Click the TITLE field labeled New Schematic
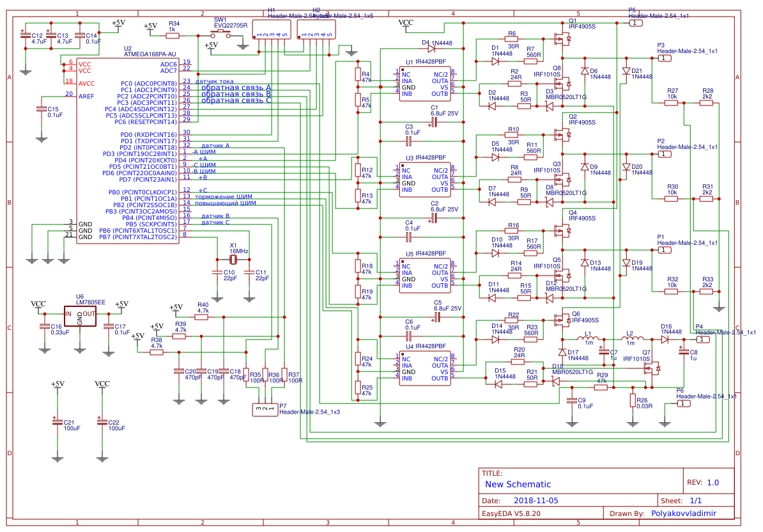Image resolution: width=763 pixels, height=532 pixels. (518, 484)
